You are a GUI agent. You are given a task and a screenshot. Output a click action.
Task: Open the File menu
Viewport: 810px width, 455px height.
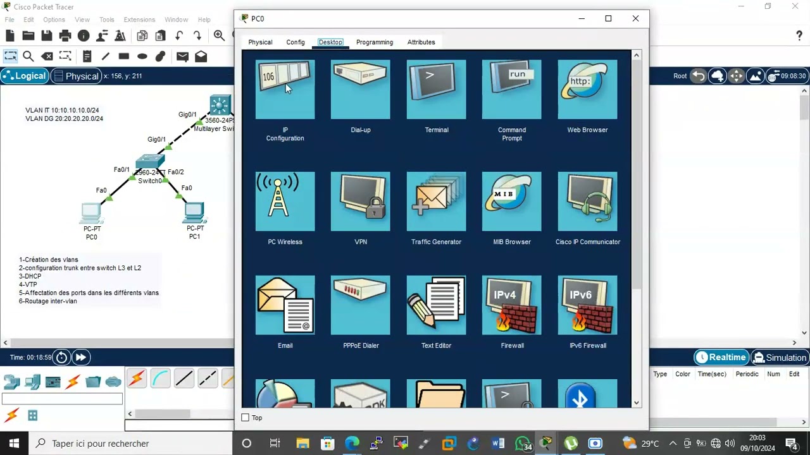point(9,20)
